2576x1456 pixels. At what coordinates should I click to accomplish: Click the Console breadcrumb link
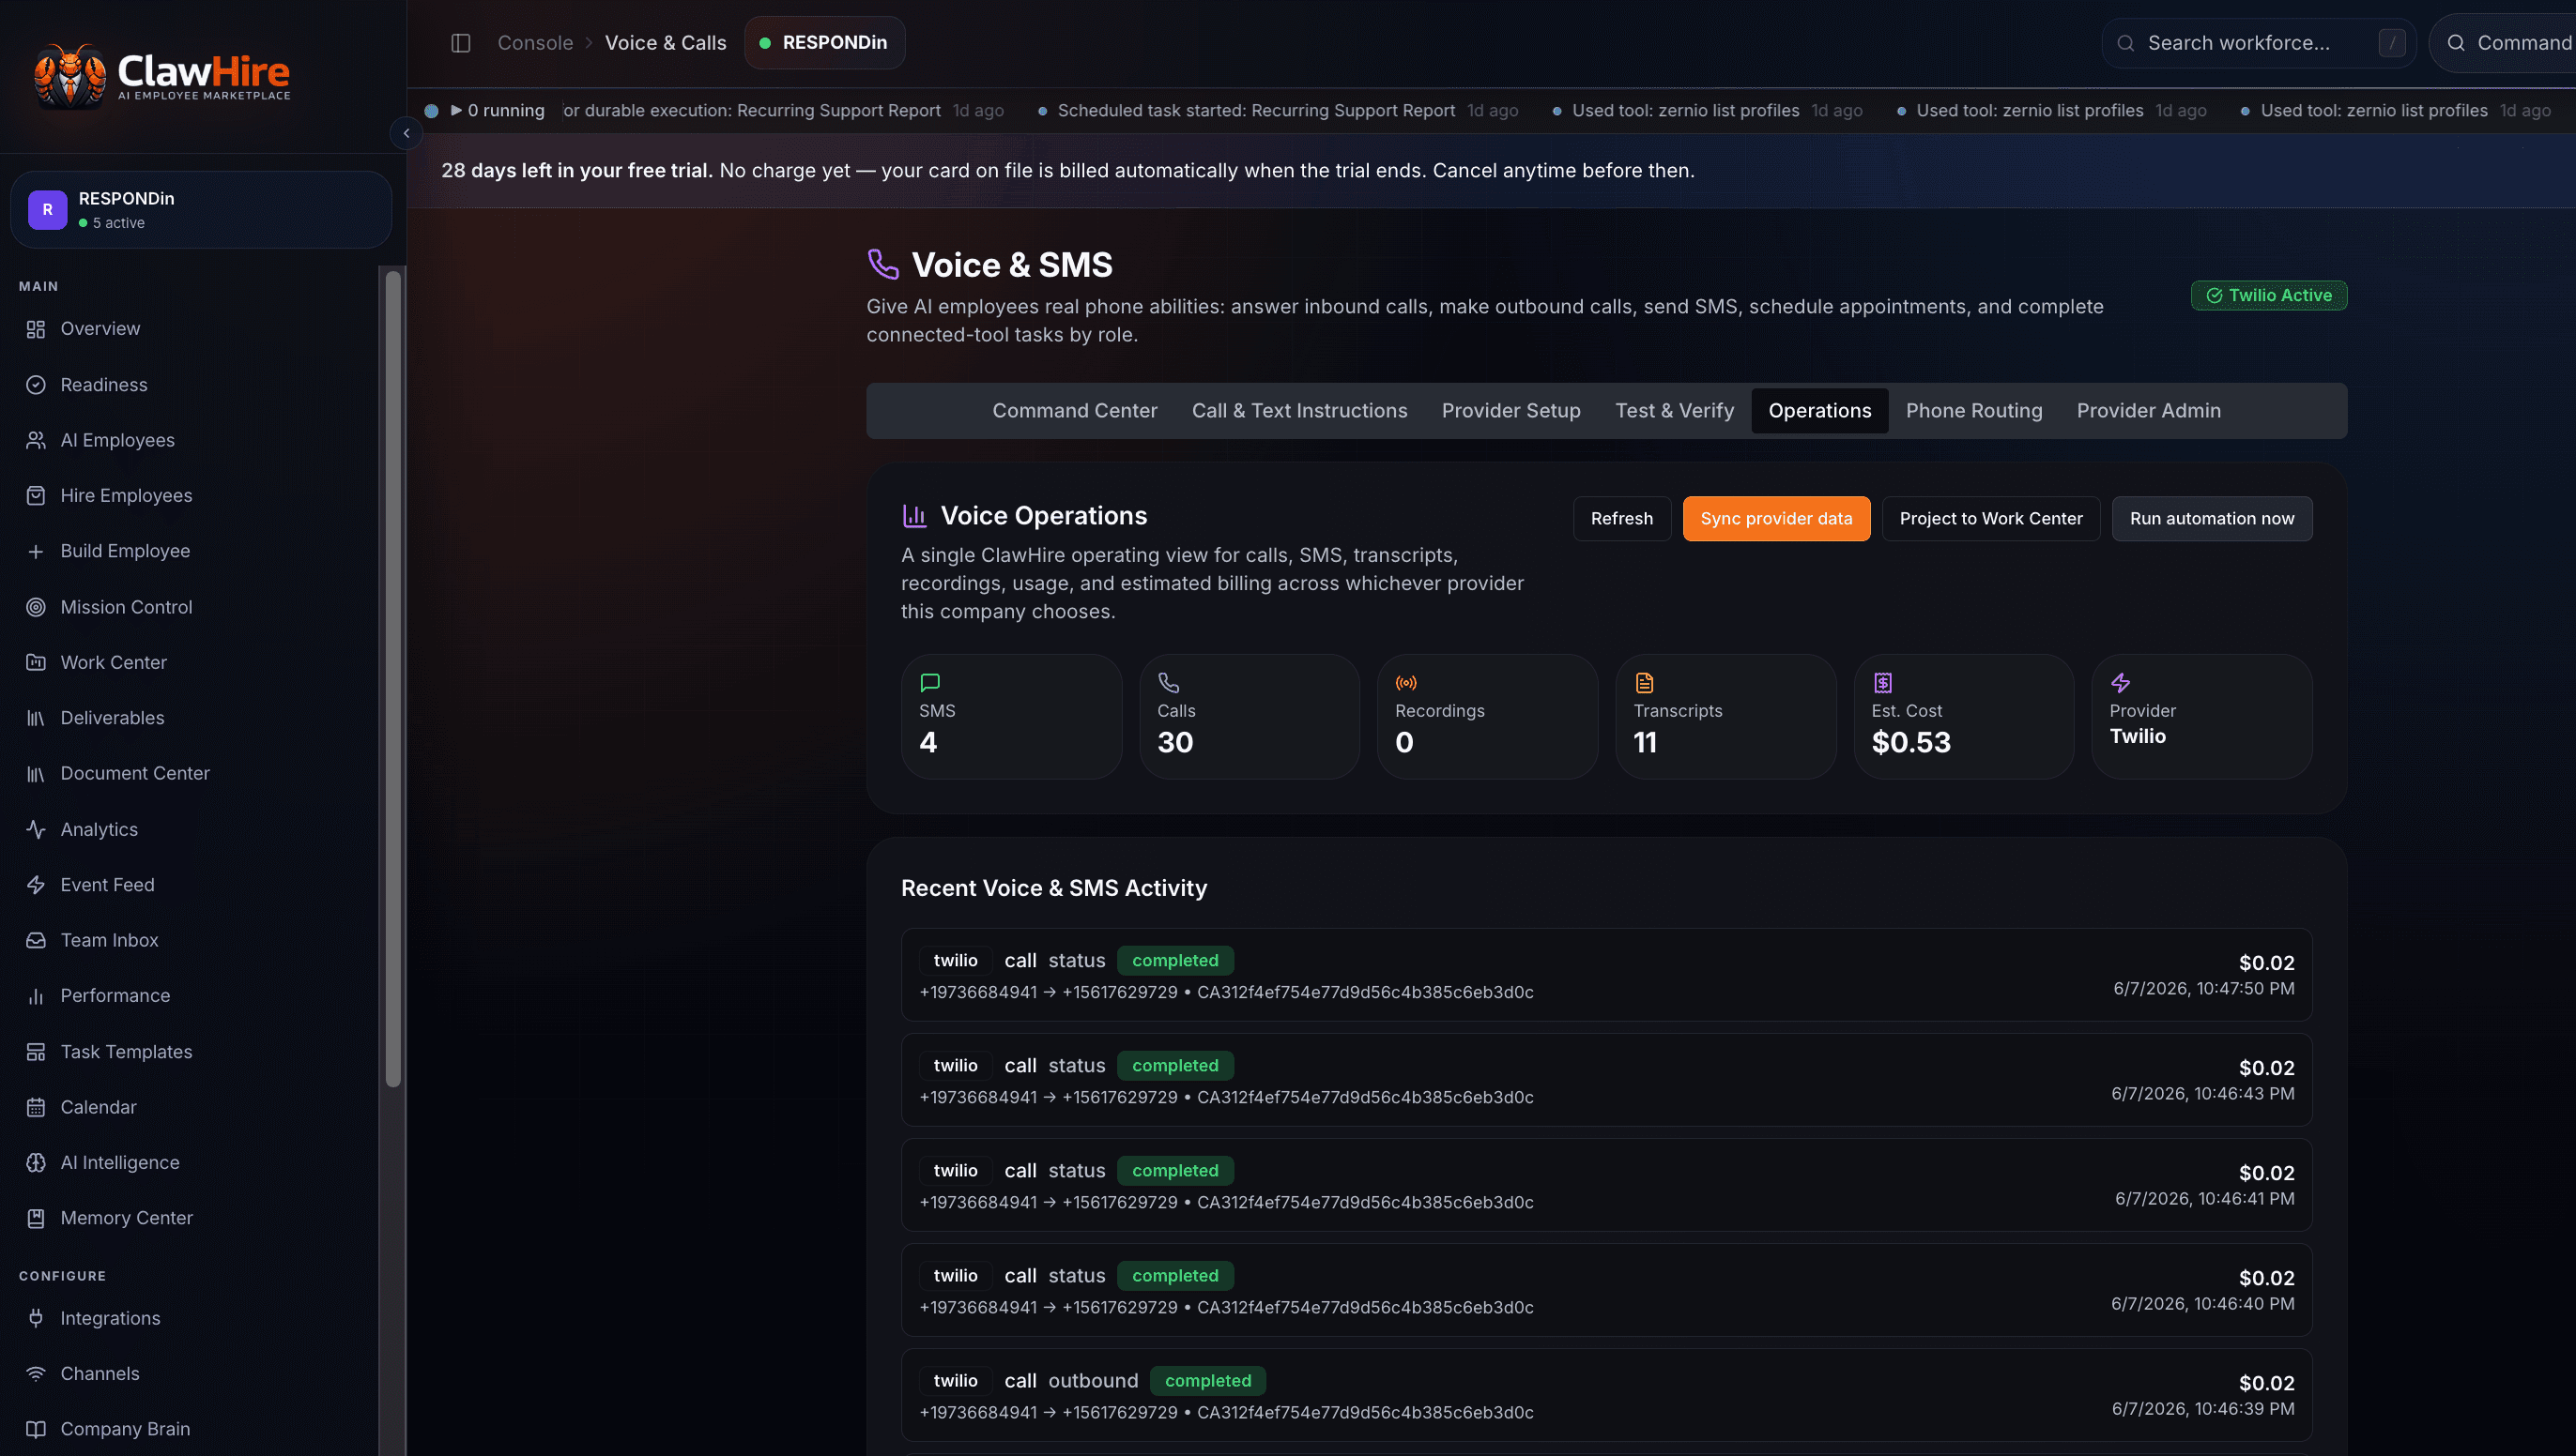click(535, 43)
